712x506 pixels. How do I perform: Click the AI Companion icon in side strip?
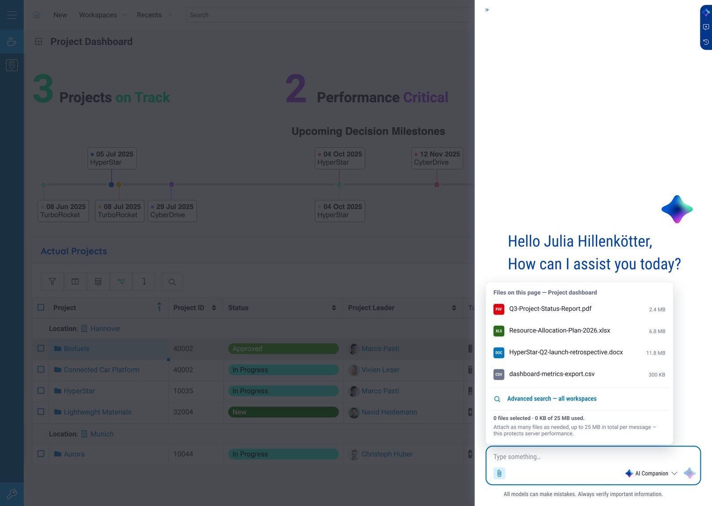click(x=706, y=12)
